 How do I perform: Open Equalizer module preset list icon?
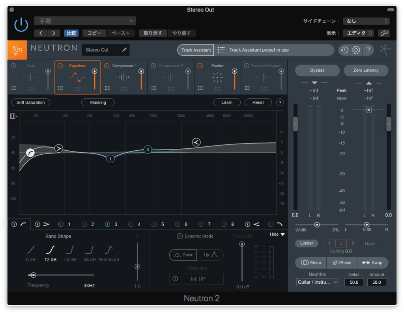click(60, 88)
